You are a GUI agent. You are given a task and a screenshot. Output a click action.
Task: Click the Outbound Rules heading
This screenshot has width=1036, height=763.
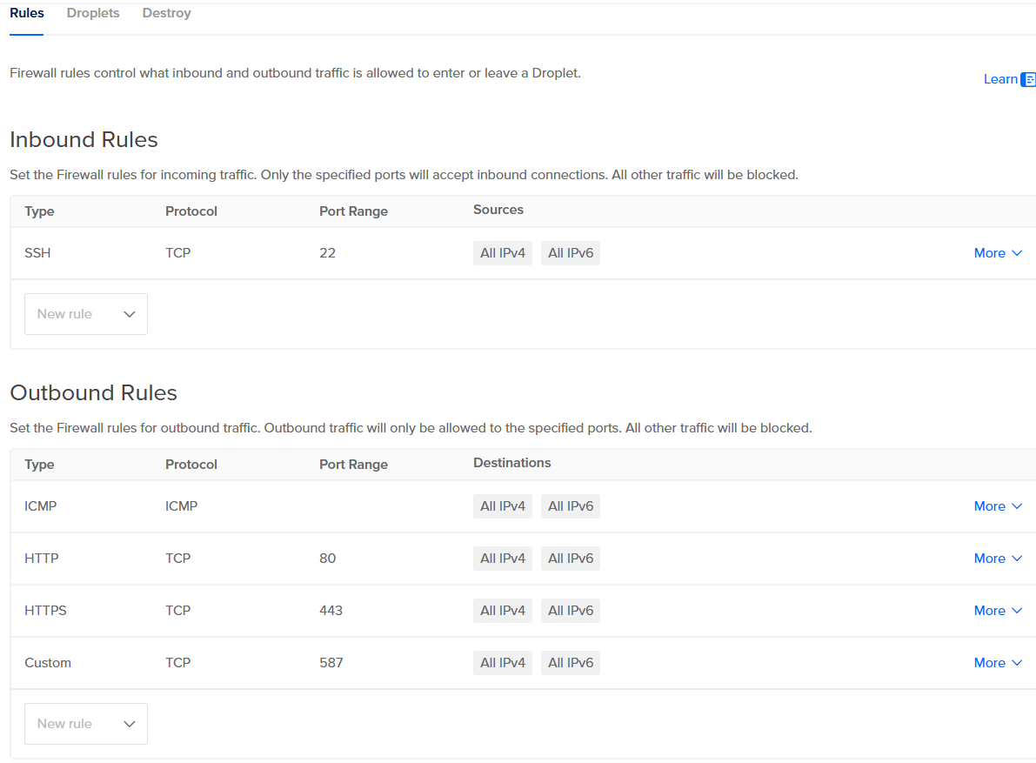click(93, 393)
